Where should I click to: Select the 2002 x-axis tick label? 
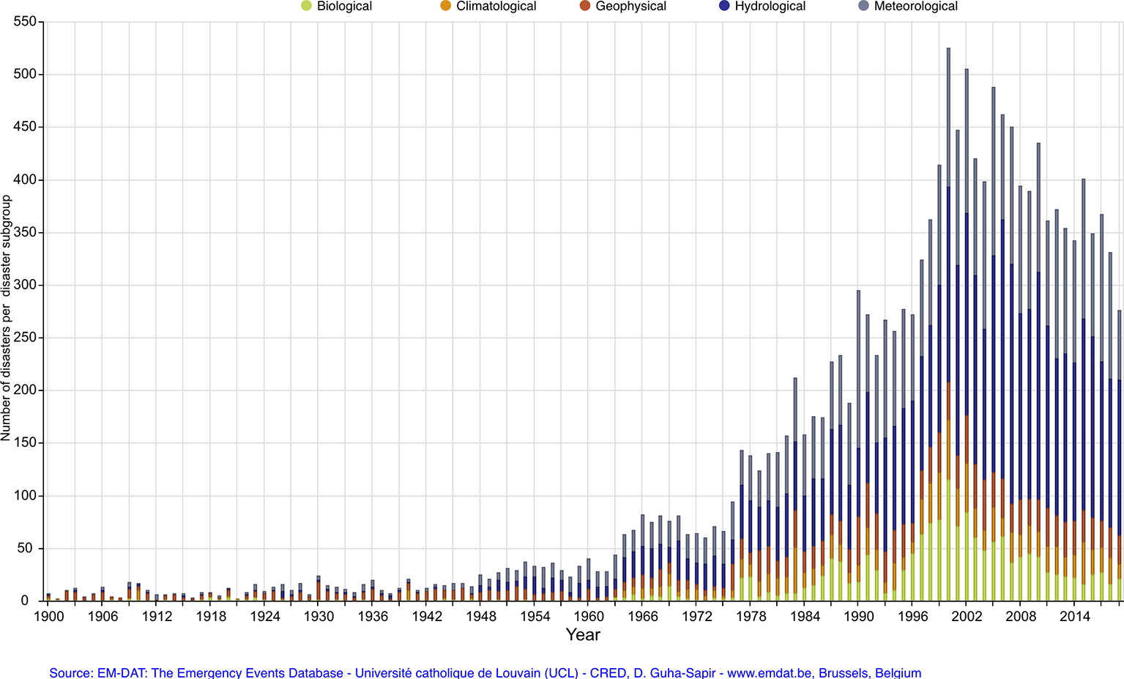pyautogui.click(x=967, y=617)
